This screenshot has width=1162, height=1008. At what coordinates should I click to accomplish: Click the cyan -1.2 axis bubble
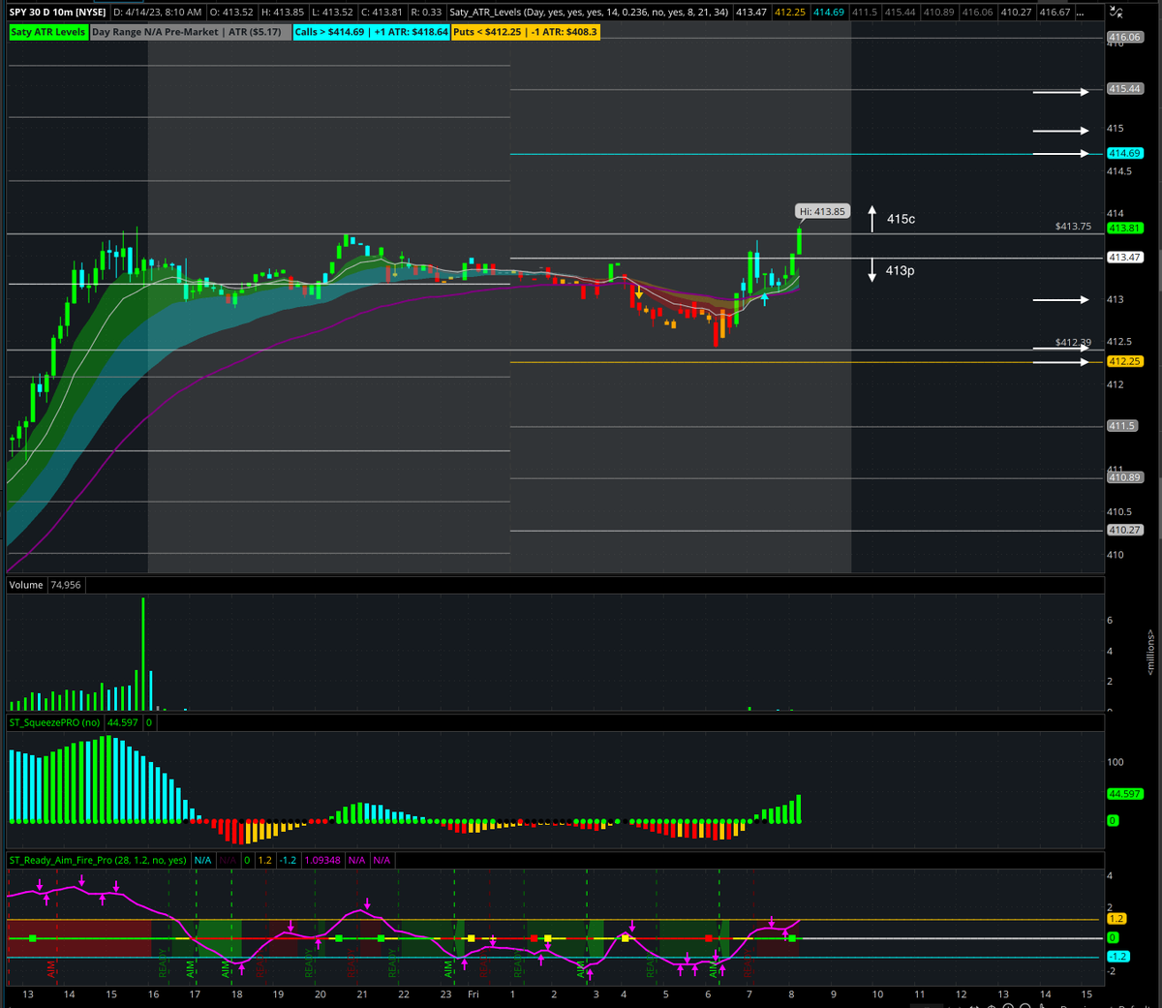coord(1117,957)
